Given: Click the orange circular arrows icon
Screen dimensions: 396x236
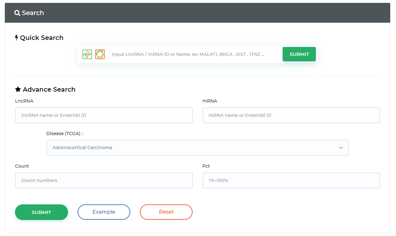Looking at the screenshot, I should click(100, 54).
